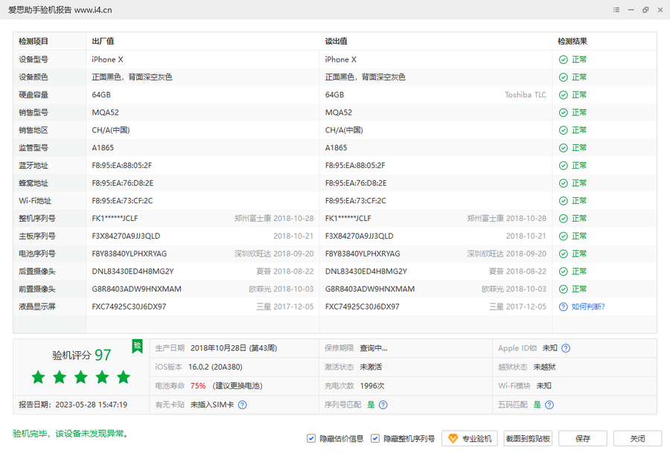Image resolution: width=670 pixels, height=456 pixels.
Task: Click the 检测结果 column header
Action: [x=572, y=42]
